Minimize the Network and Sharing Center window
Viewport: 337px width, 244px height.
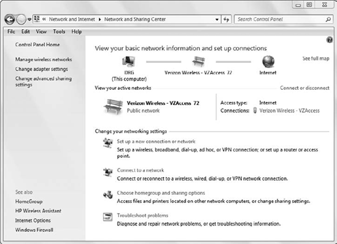pos(298,5)
